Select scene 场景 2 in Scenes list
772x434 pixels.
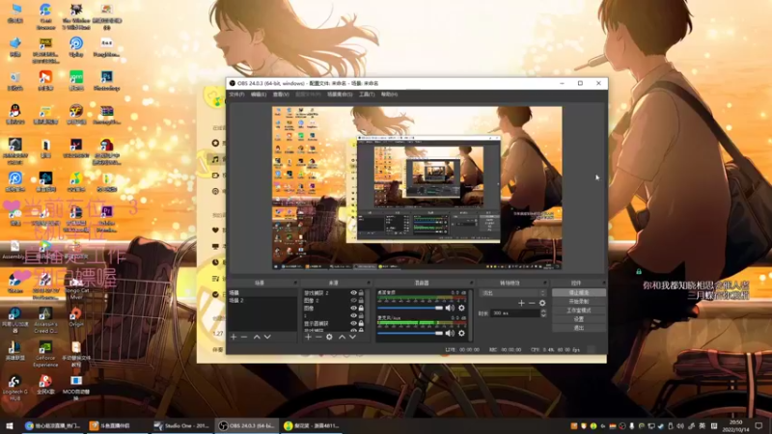pyautogui.click(x=262, y=301)
